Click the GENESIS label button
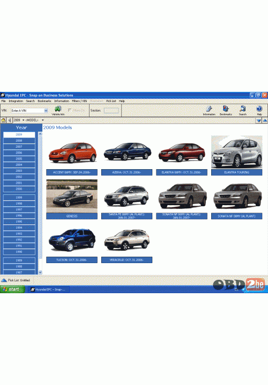Viewport: 268px width, 385px height. 72,216
